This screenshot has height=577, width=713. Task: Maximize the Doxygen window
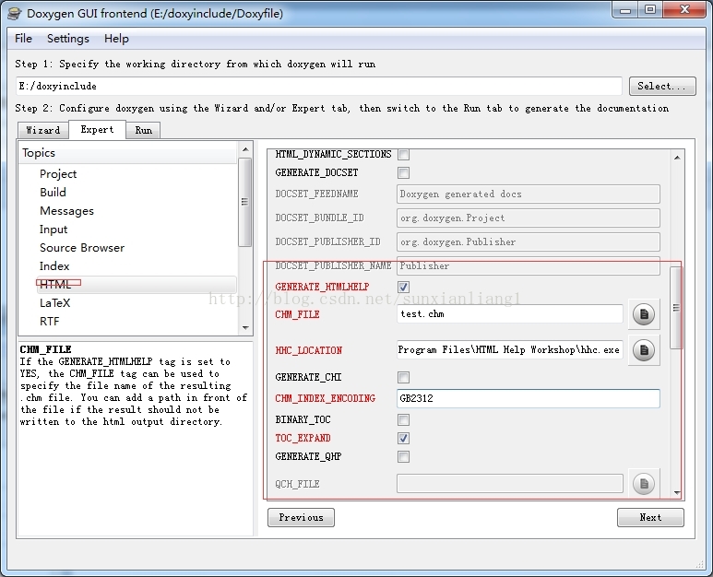(650, 10)
